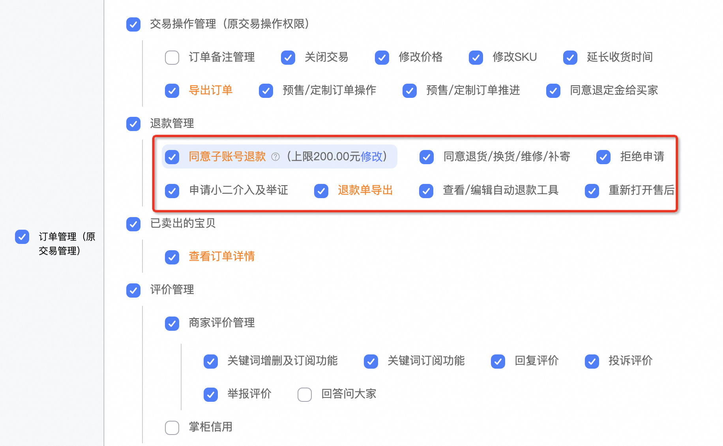Image resolution: width=723 pixels, height=446 pixels.
Task: Toggle parent checkbox 退款管理
Action: pyautogui.click(x=133, y=124)
